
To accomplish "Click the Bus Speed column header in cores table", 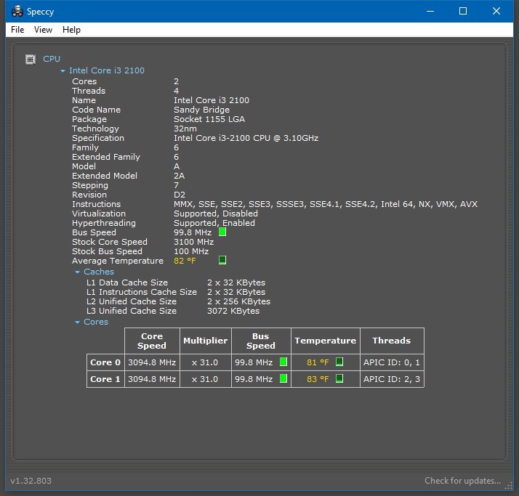I will coord(261,341).
